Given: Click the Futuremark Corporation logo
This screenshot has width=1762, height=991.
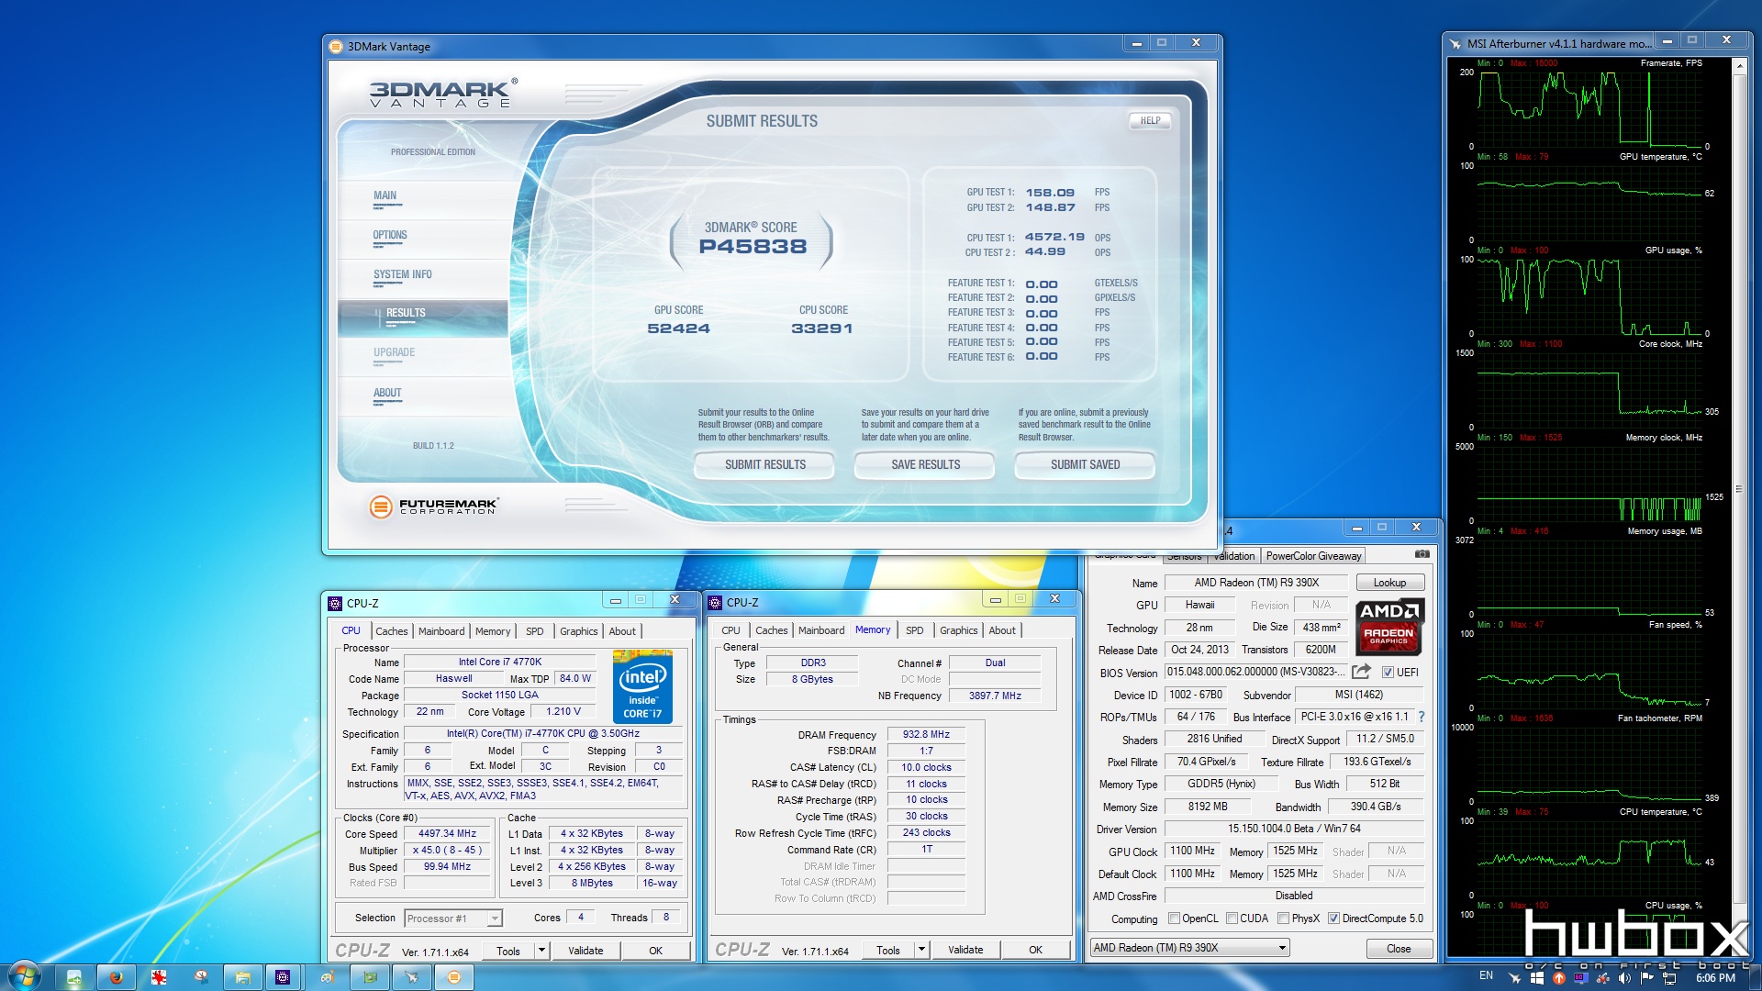Looking at the screenshot, I should click(x=433, y=506).
